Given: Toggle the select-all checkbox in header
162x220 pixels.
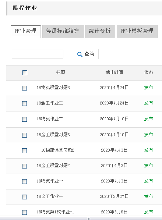Looking at the screenshot, I should coord(25,72).
